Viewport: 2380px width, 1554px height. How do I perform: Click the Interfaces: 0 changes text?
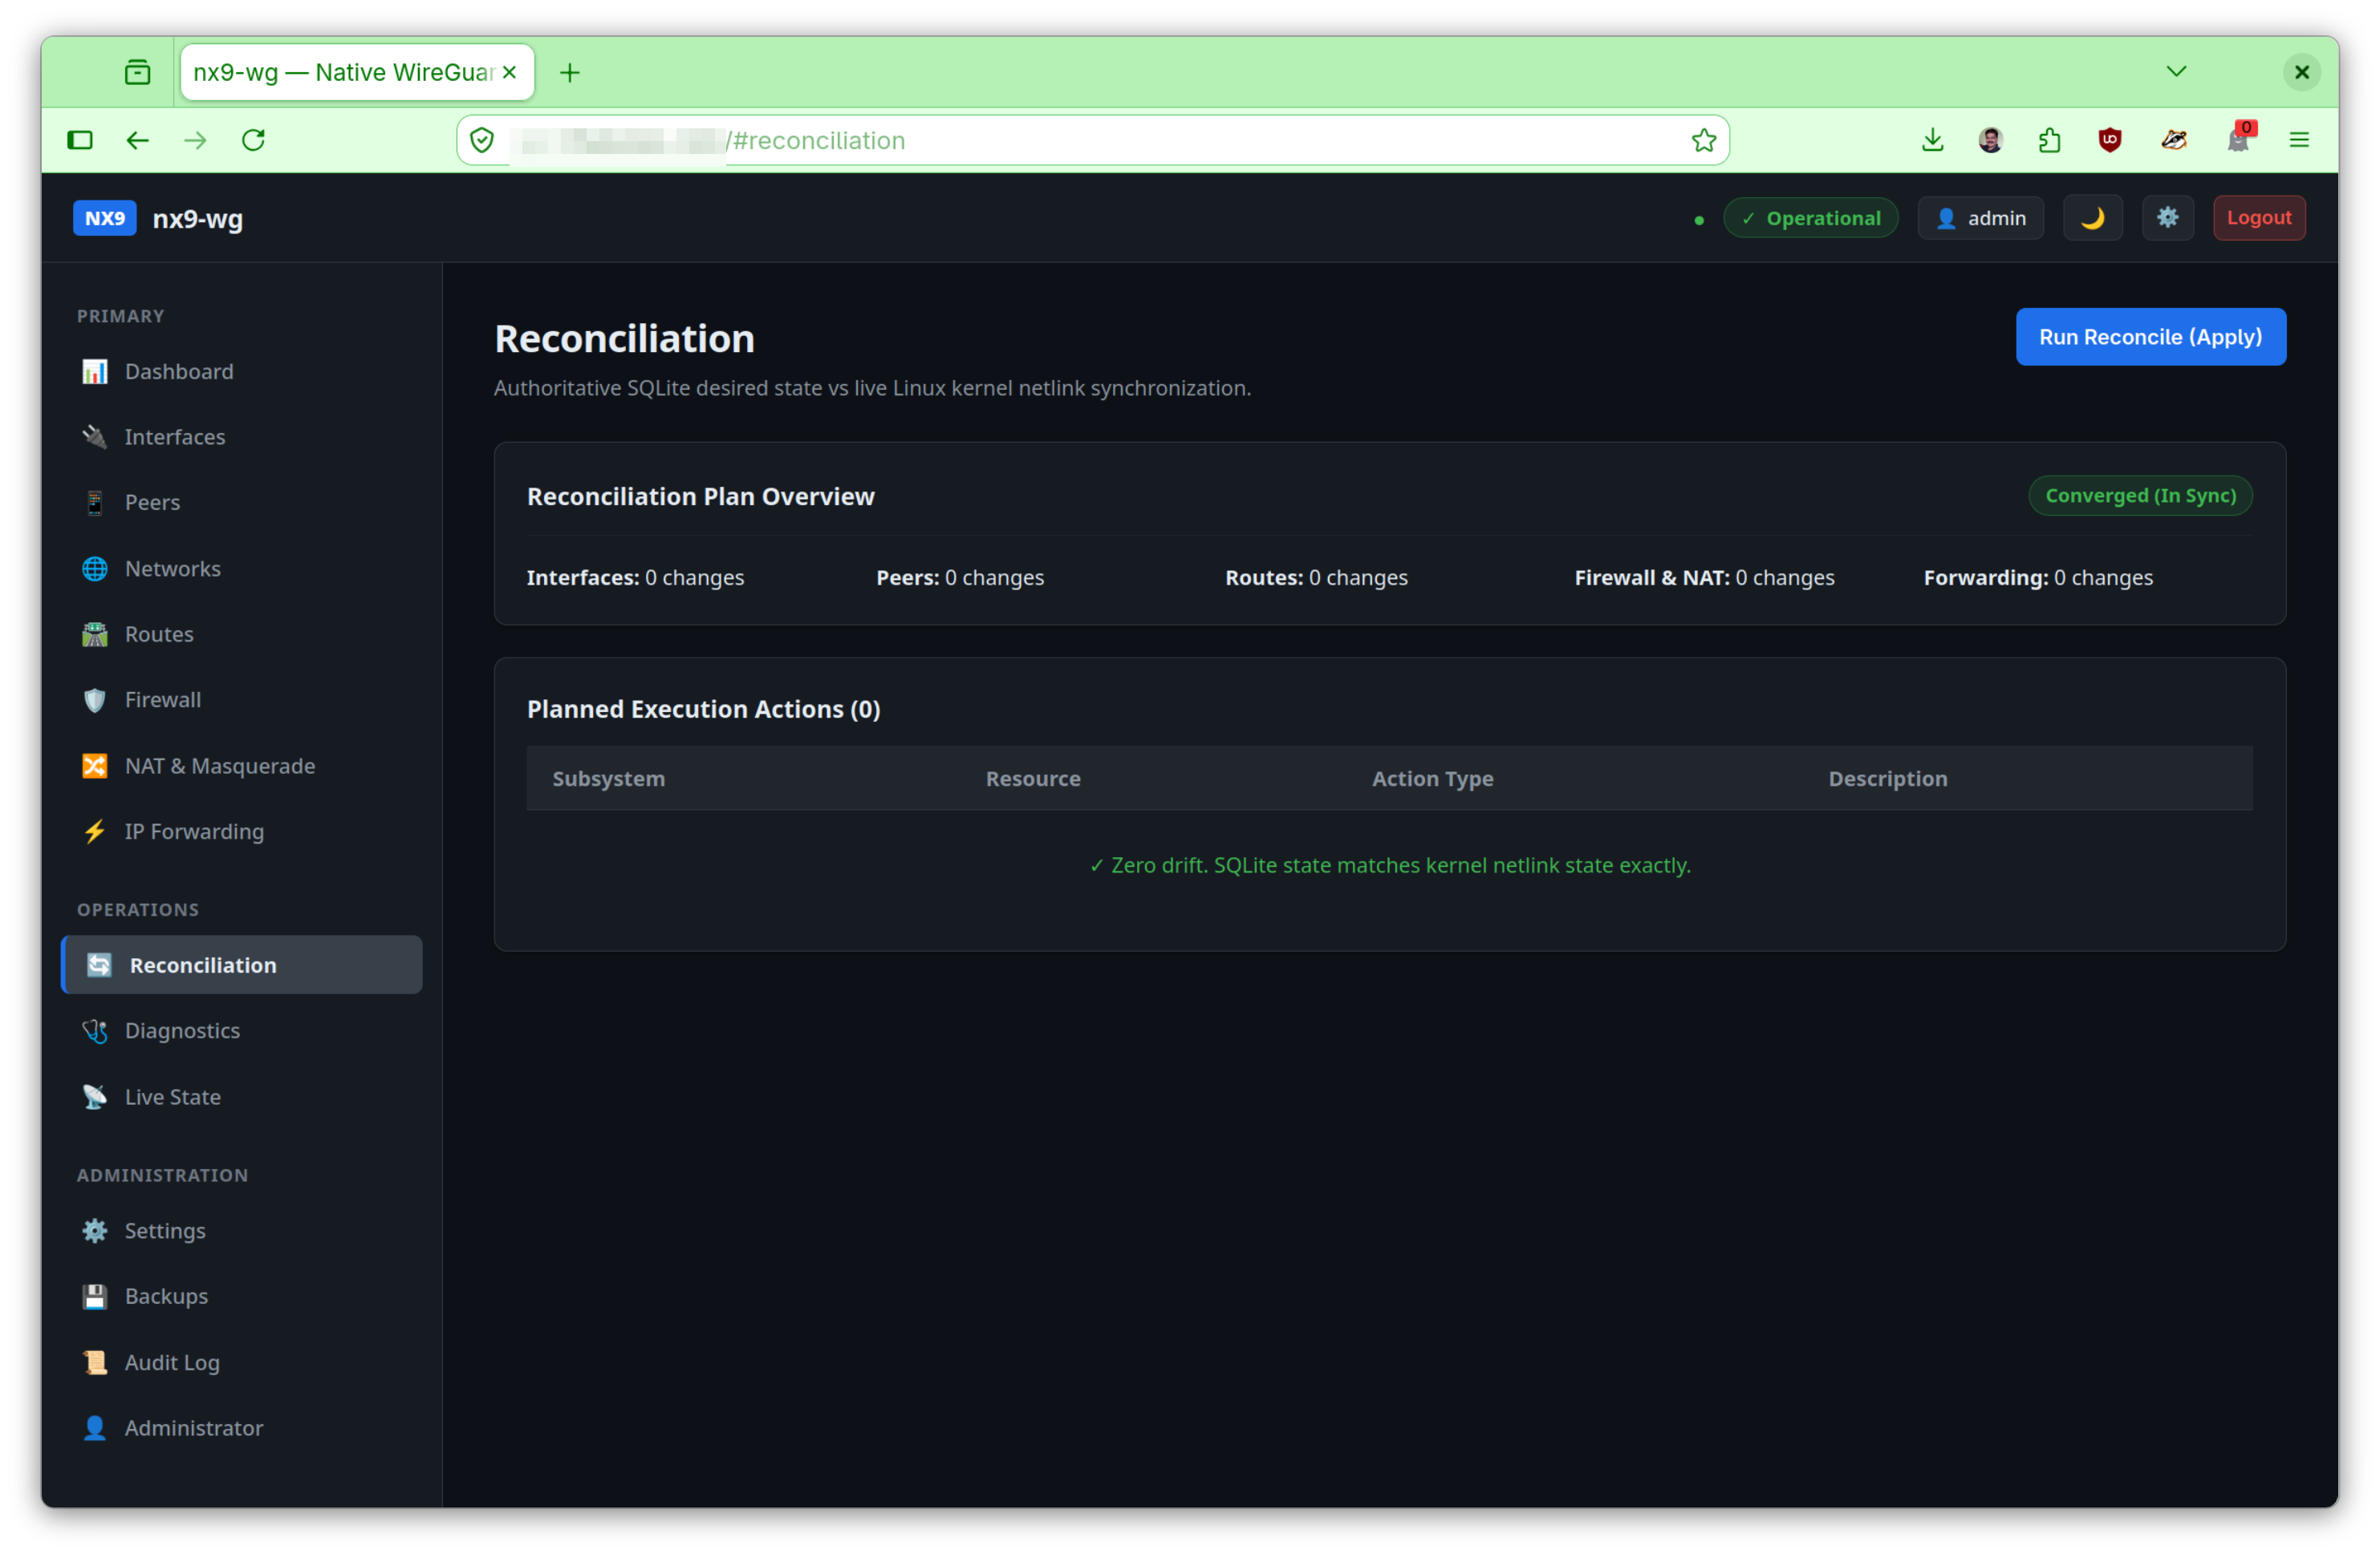635,577
